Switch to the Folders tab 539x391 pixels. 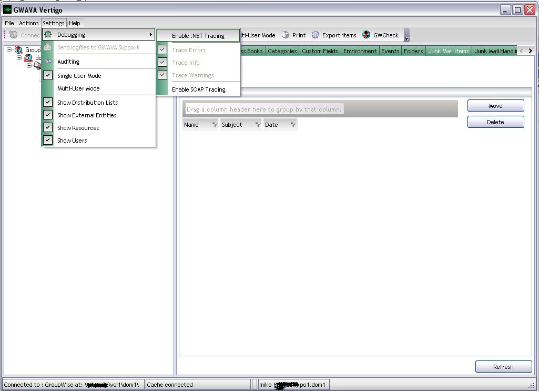point(413,51)
